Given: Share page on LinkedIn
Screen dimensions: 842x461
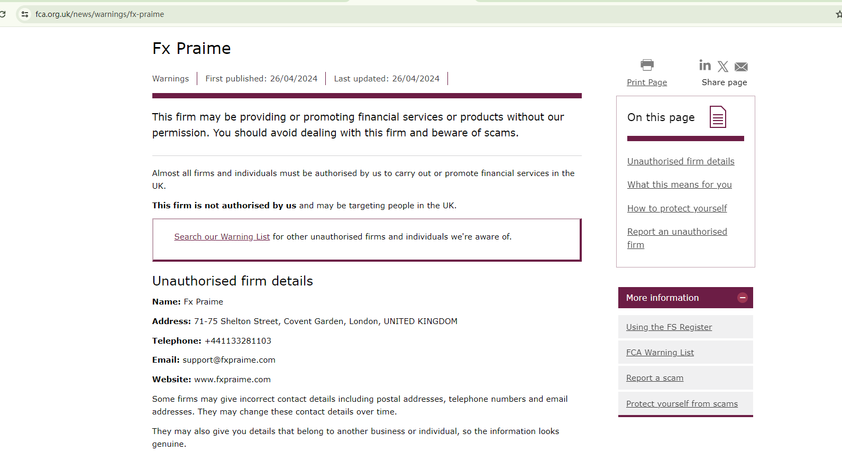Looking at the screenshot, I should tap(705, 65).
